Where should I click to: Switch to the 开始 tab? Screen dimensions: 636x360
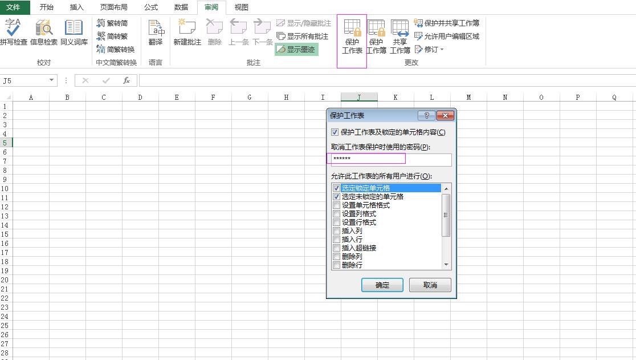point(47,7)
